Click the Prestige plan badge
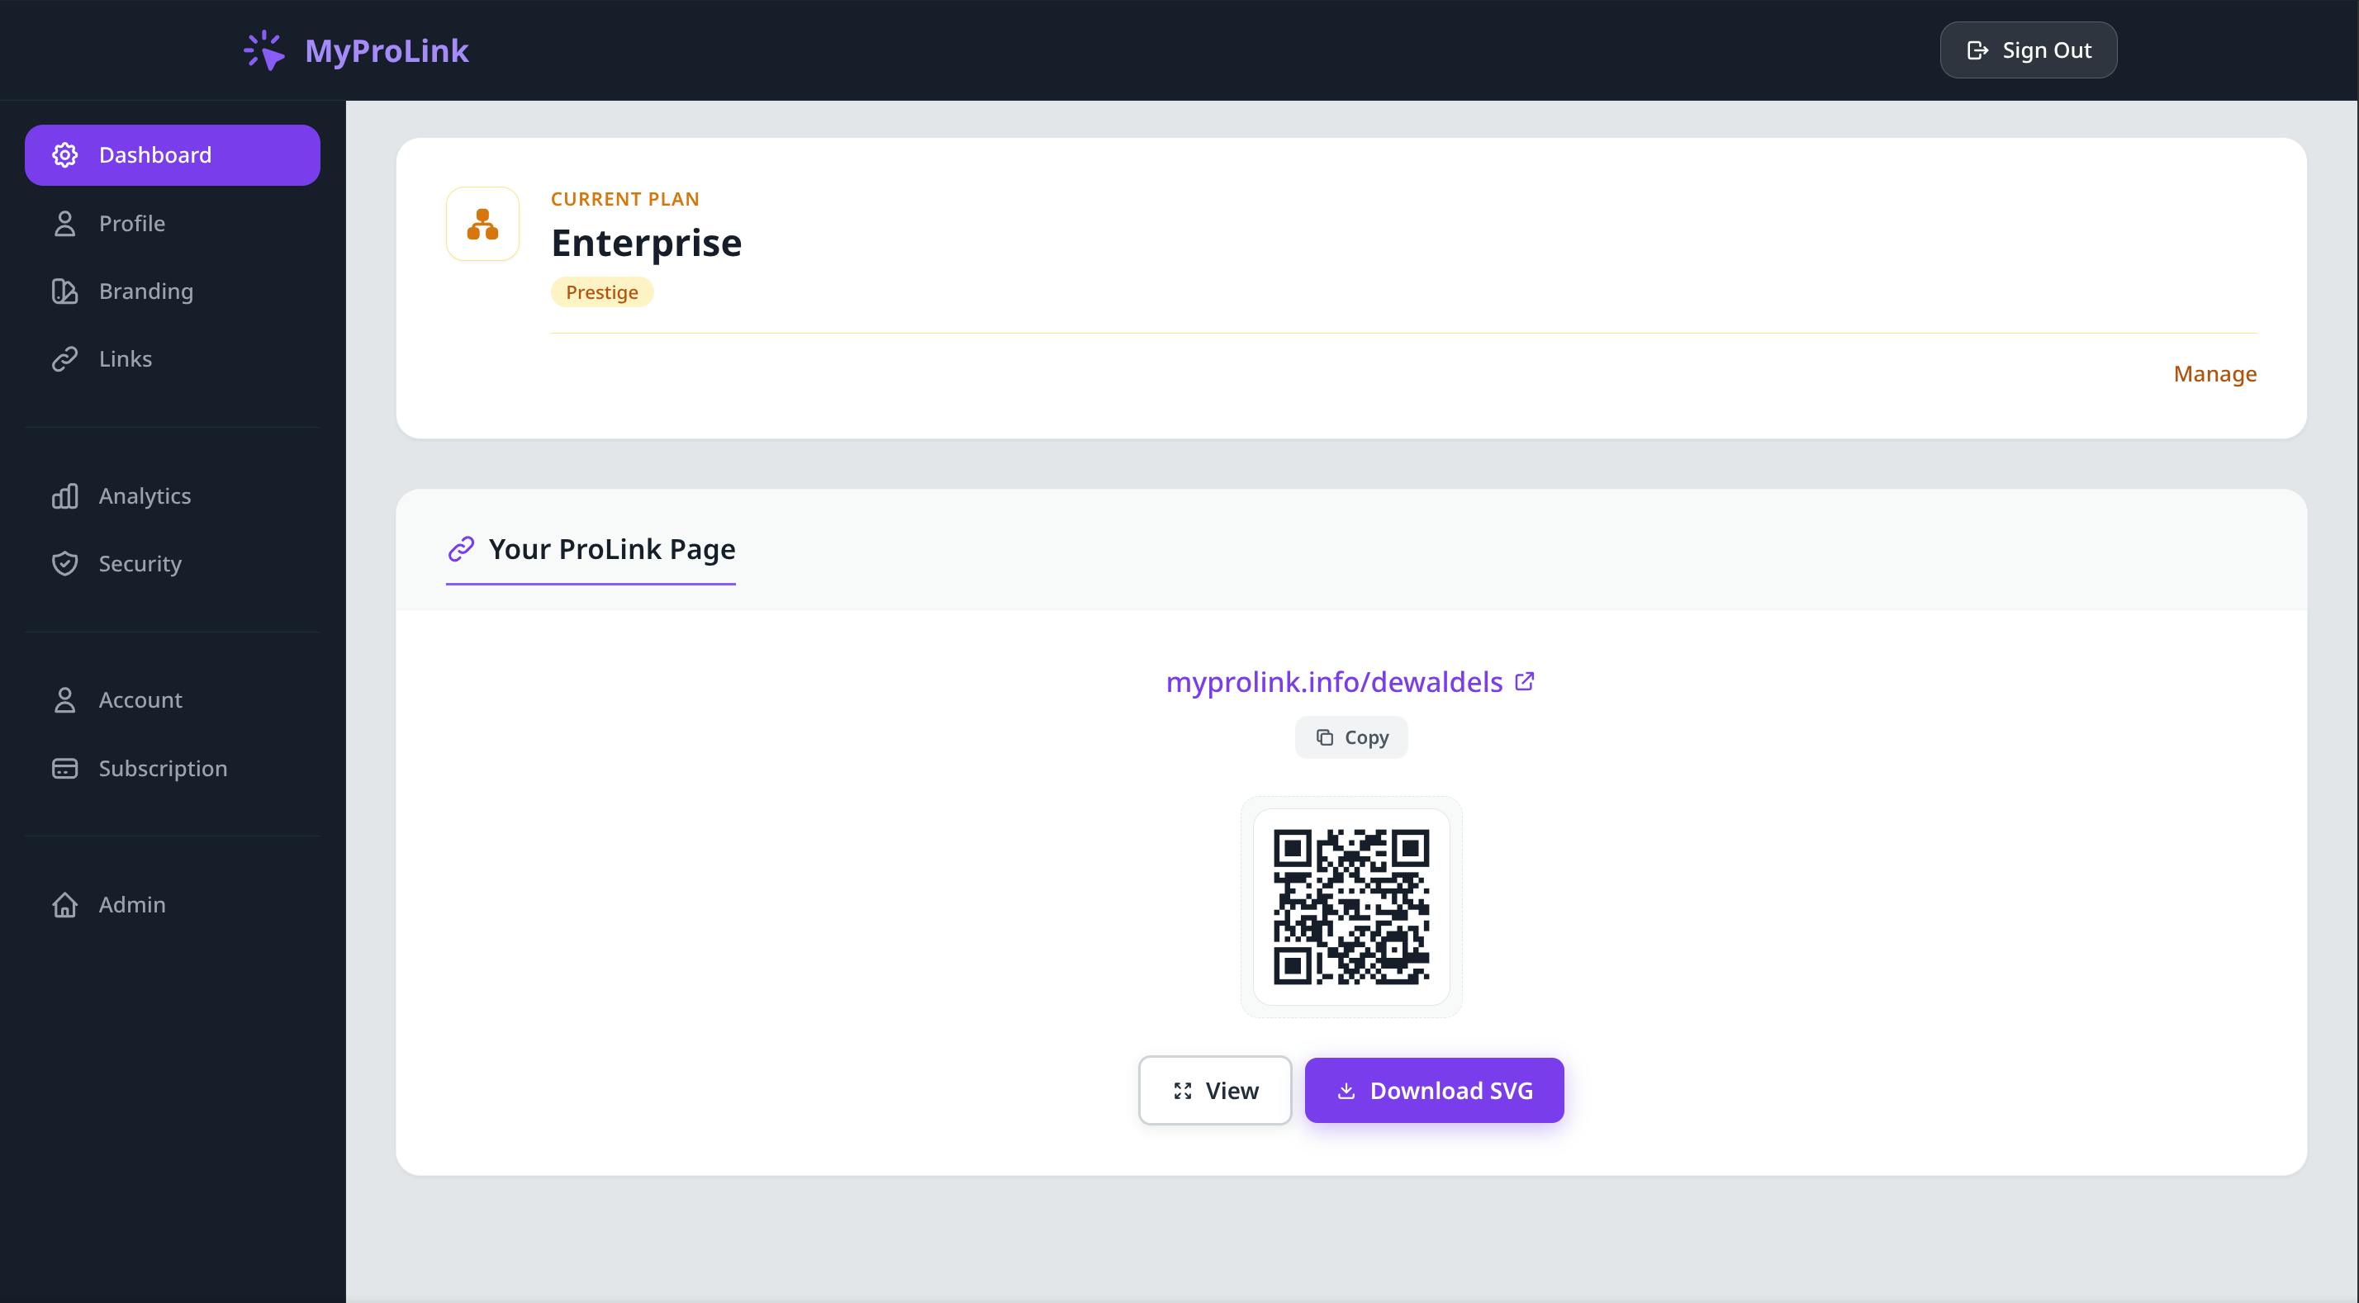 [x=601, y=292]
